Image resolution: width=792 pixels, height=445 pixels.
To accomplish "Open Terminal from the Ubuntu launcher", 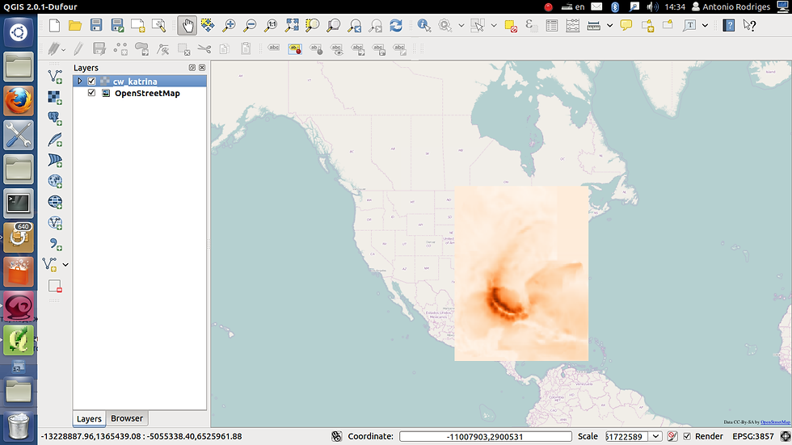I will (19, 204).
